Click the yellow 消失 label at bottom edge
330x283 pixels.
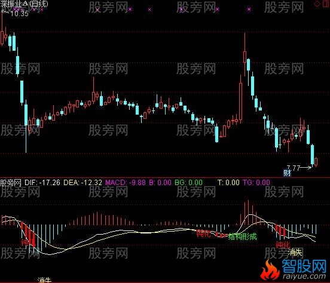[x=44, y=280]
